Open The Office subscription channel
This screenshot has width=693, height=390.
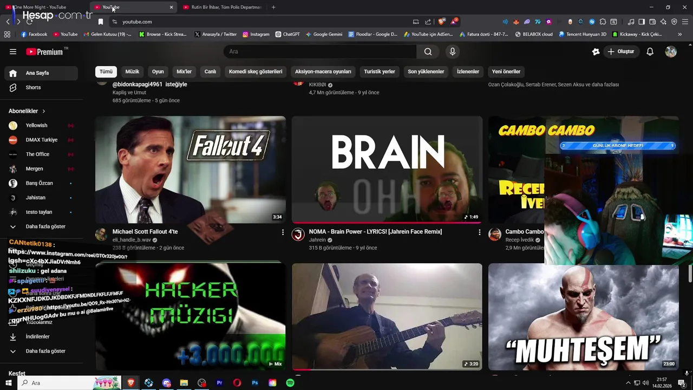41,154
